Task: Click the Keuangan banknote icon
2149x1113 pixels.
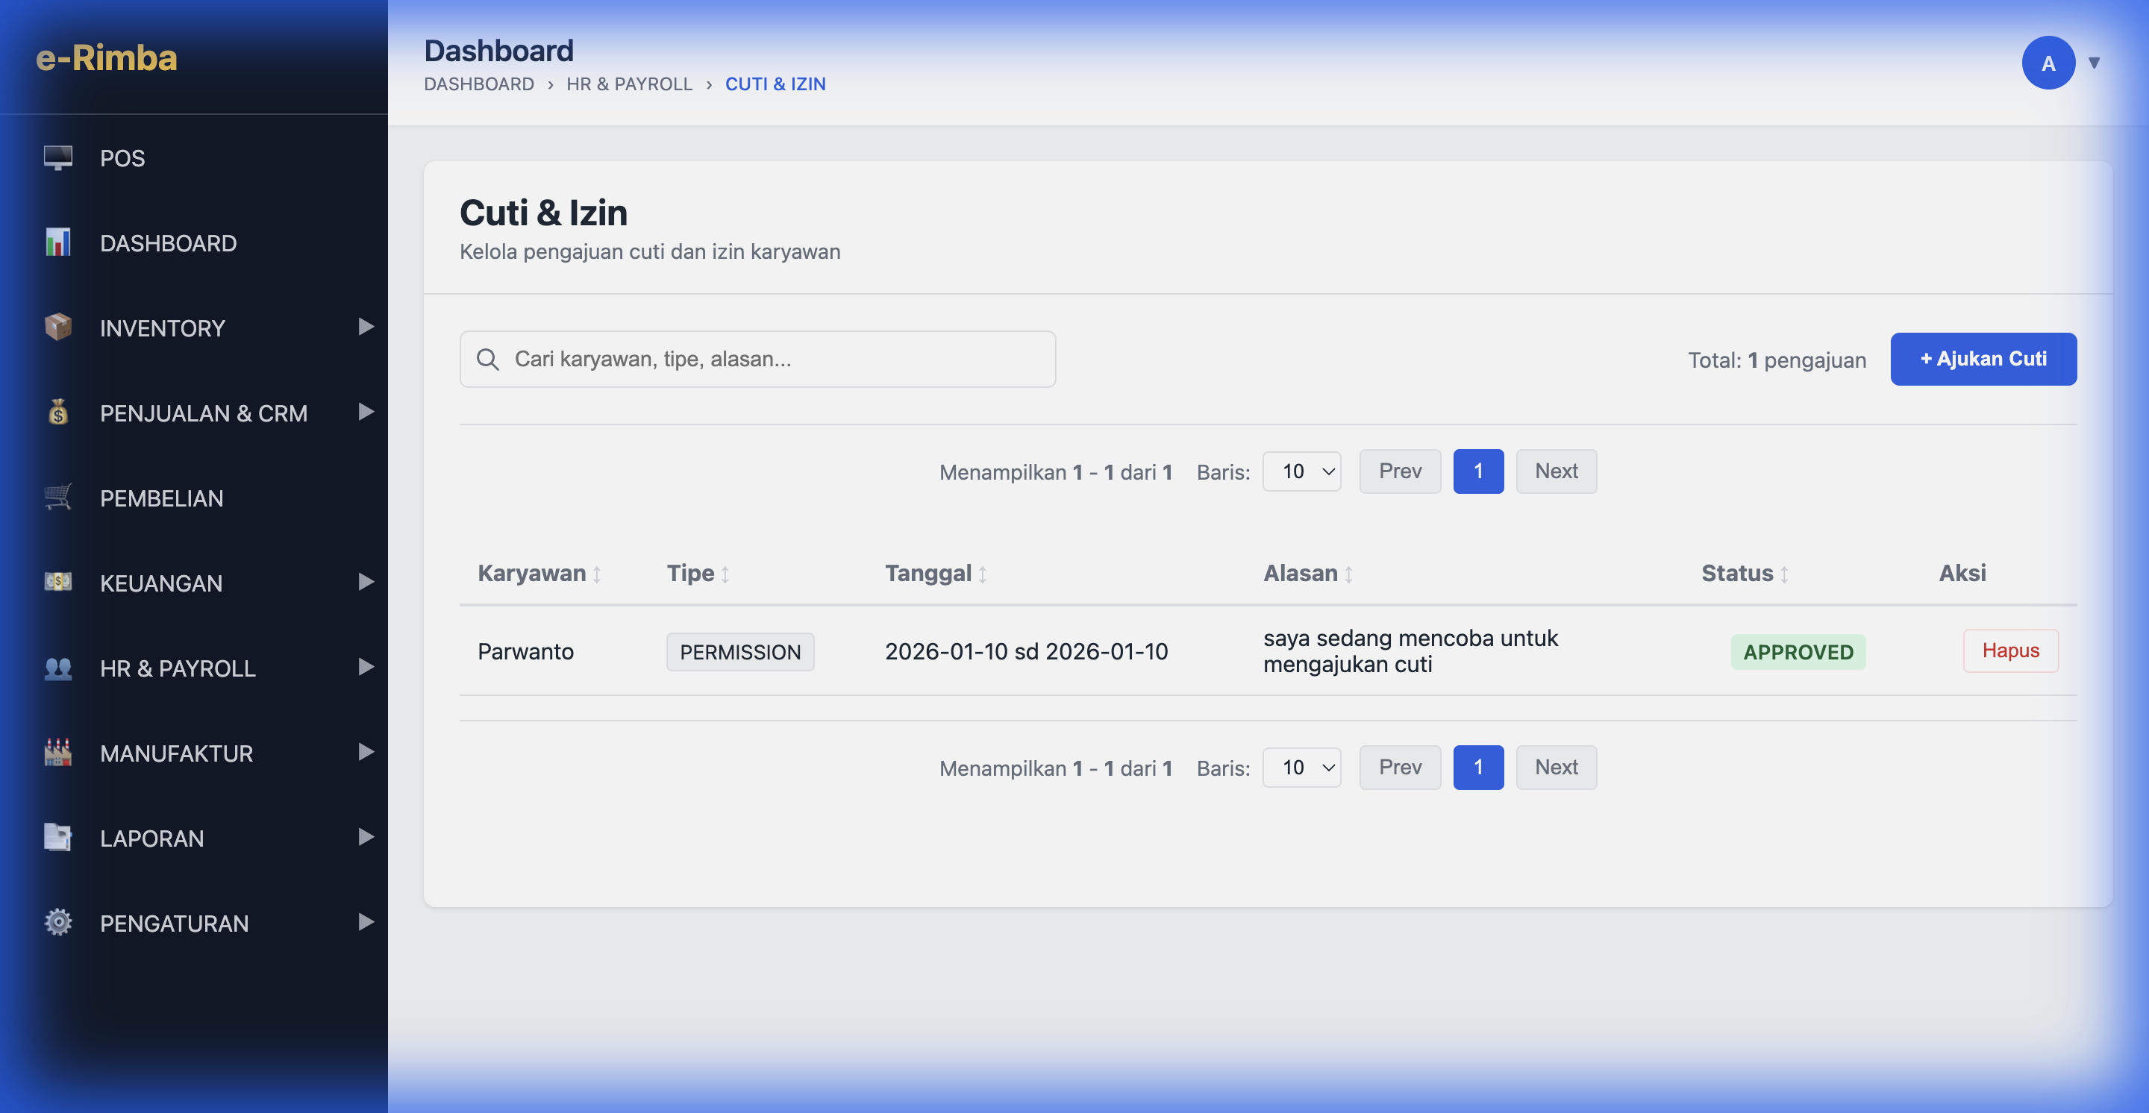Action: [57, 582]
